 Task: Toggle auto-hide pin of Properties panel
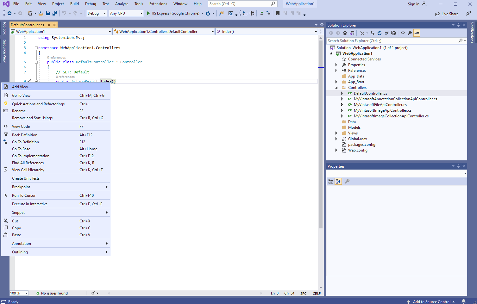pyautogui.click(x=458, y=166)
